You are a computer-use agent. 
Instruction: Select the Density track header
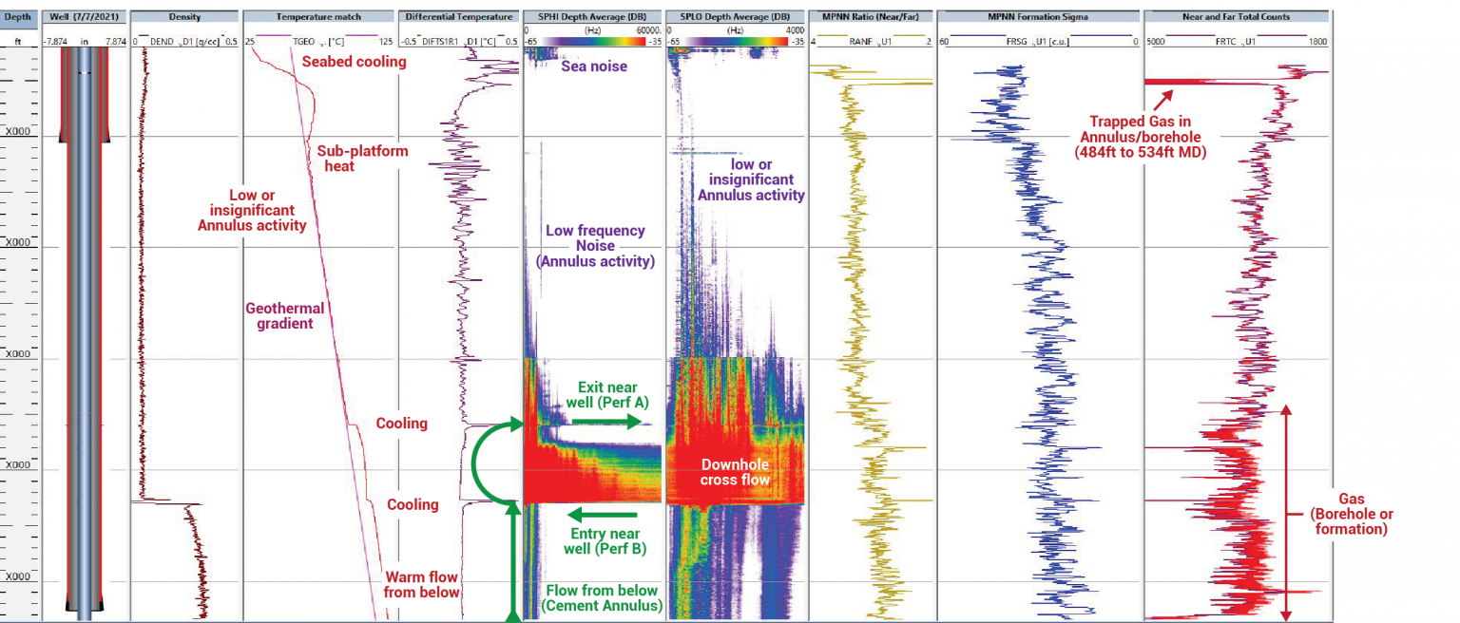click(183, 15)
